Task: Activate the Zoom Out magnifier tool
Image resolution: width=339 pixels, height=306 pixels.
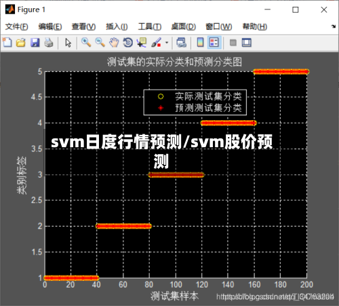Action: point(100,43)
